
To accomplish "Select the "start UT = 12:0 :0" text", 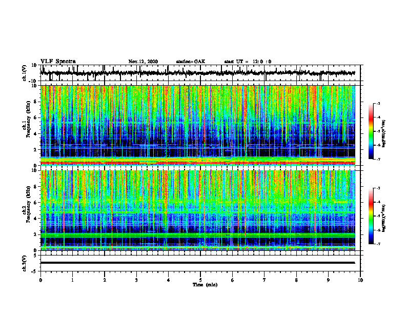I will (248, 62).
